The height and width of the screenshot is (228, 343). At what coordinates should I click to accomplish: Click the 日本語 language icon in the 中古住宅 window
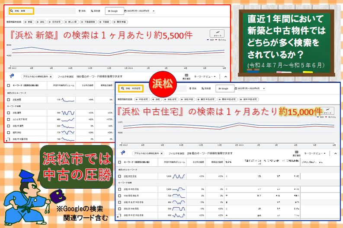click(x=202, y=89)
